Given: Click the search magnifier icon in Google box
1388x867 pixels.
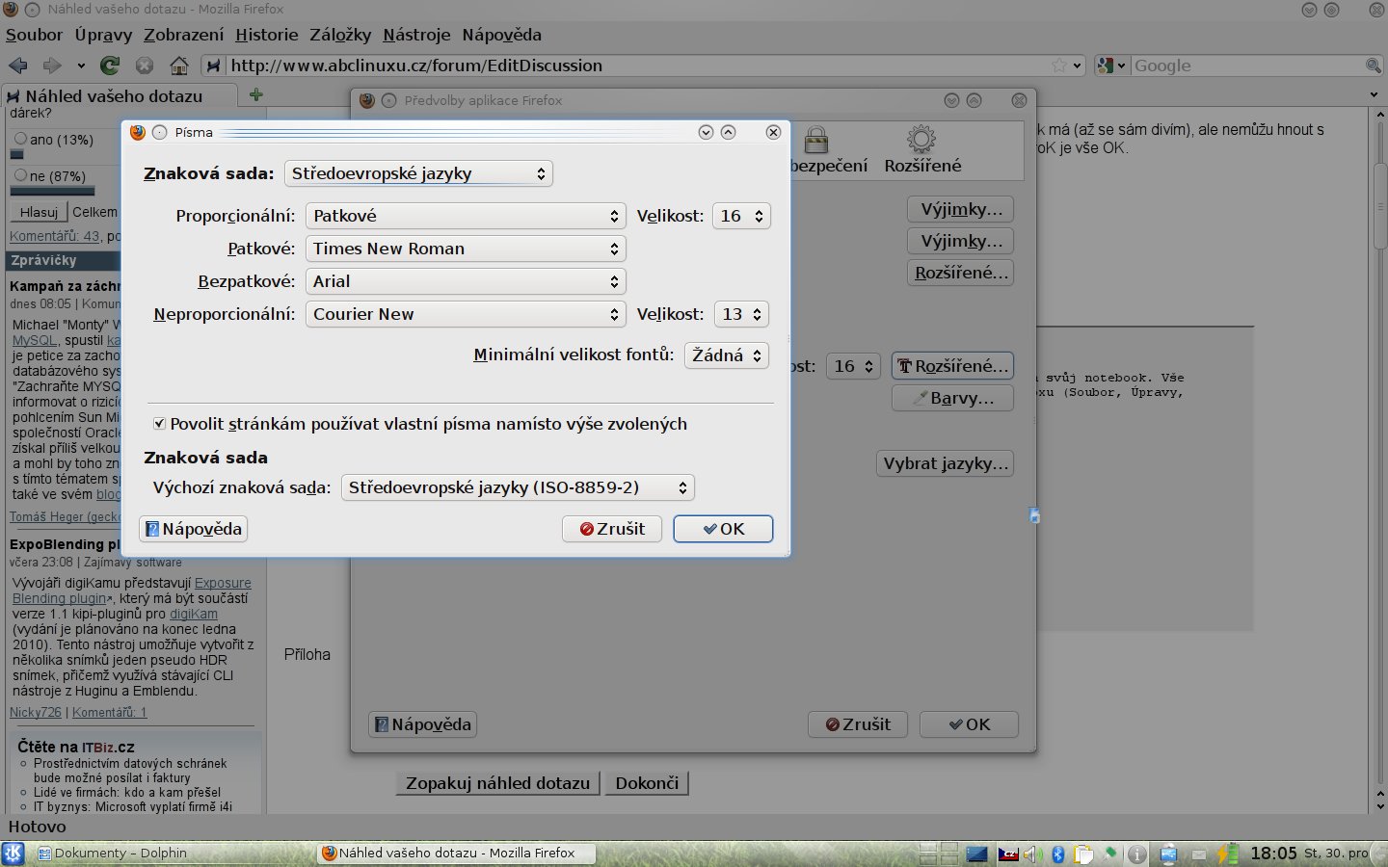Looking at the screenshot, I should (1373, 66).
